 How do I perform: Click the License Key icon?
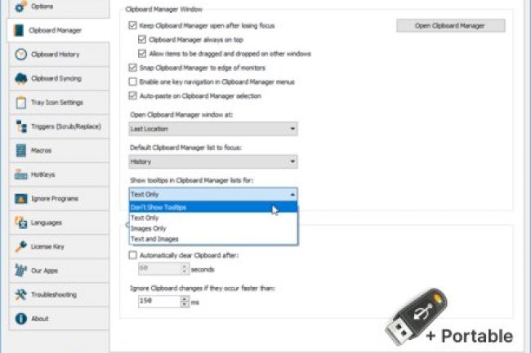20,246
